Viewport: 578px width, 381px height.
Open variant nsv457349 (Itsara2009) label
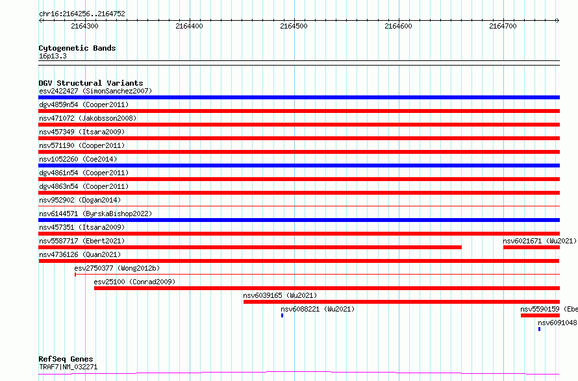[82, 132]
